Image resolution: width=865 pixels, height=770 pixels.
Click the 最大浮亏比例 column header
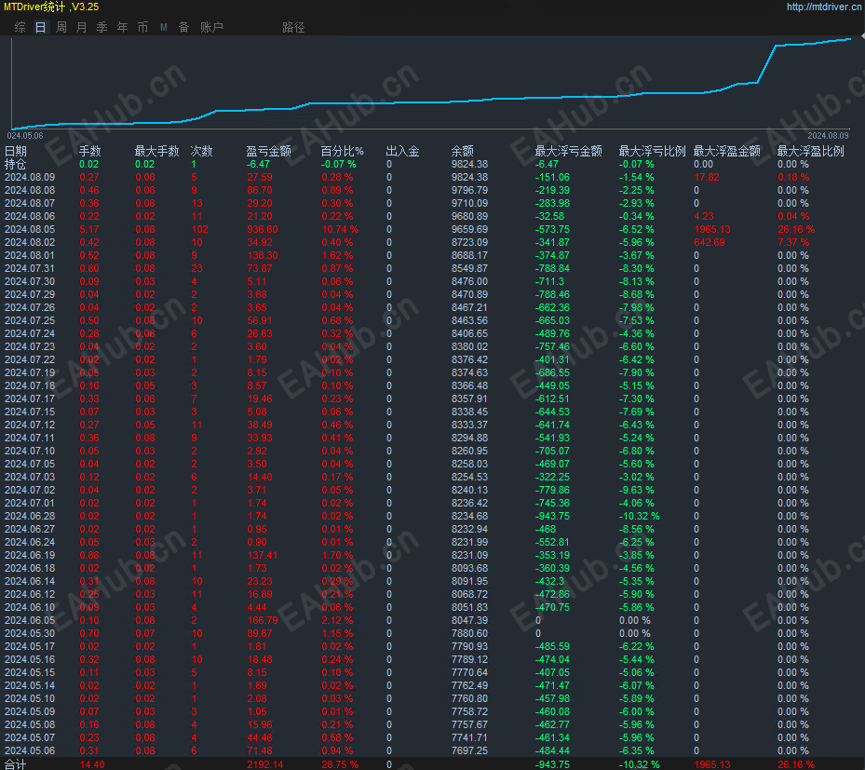point(652,151)
